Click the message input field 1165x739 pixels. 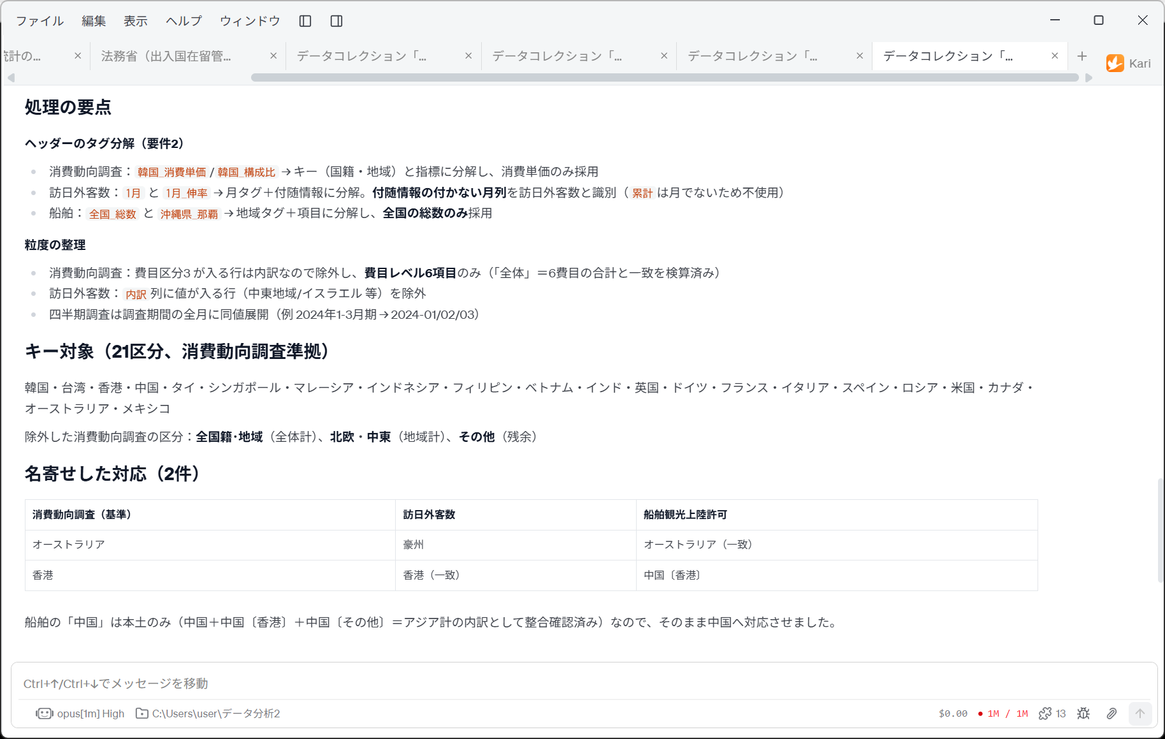click(584, 684)
